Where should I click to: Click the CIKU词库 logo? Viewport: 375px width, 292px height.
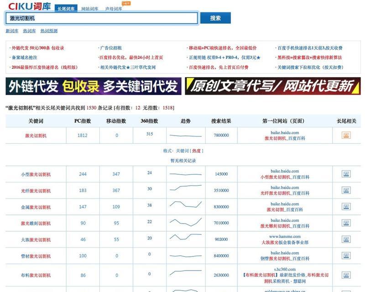click(29, 6)
